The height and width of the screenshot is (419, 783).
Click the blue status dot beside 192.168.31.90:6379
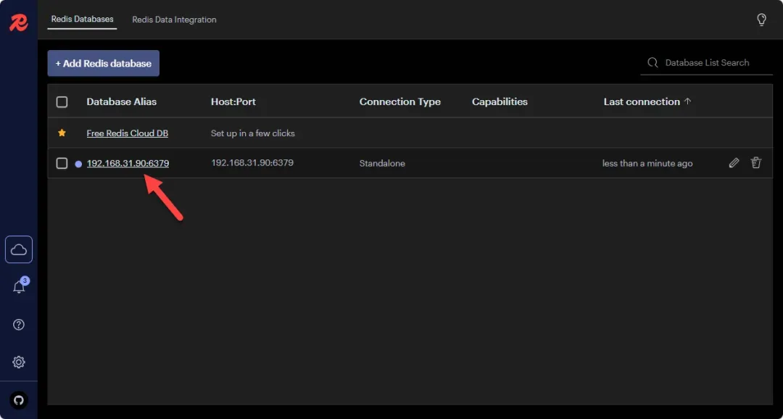click(78, 164)
